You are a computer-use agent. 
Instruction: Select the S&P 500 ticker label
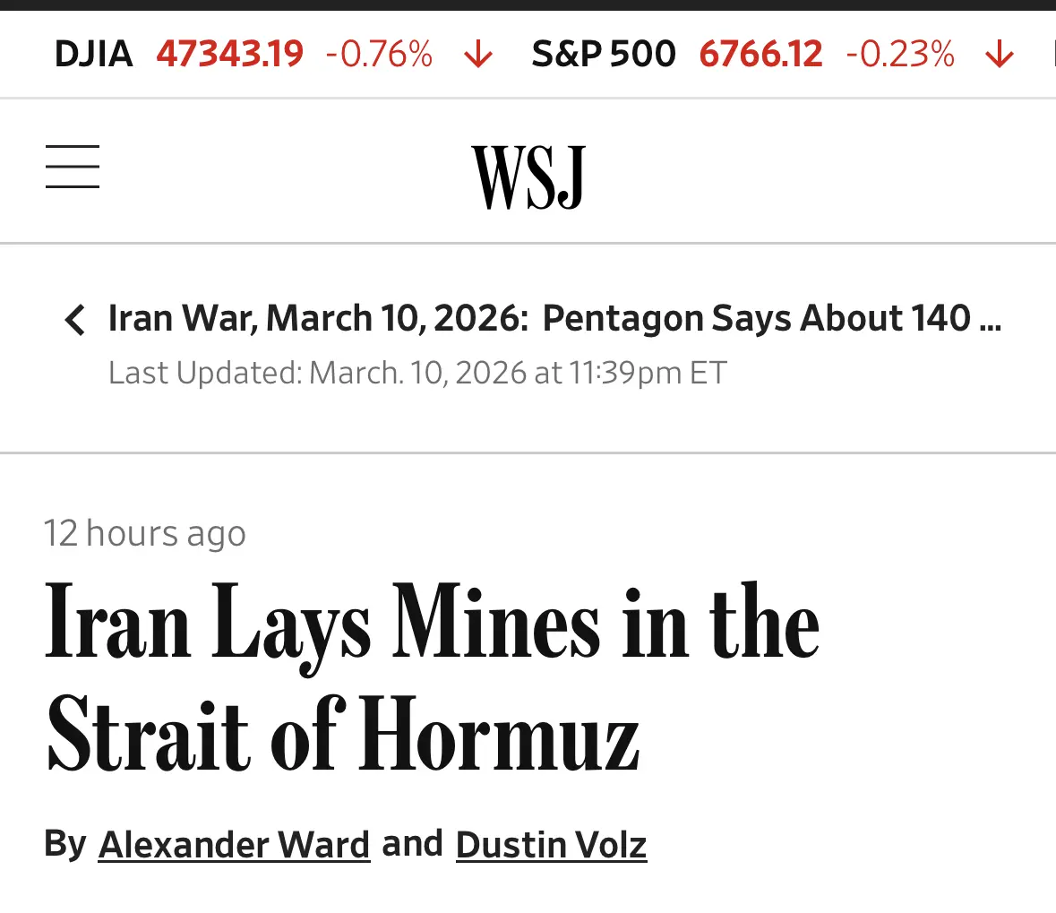tap(603, 55)
